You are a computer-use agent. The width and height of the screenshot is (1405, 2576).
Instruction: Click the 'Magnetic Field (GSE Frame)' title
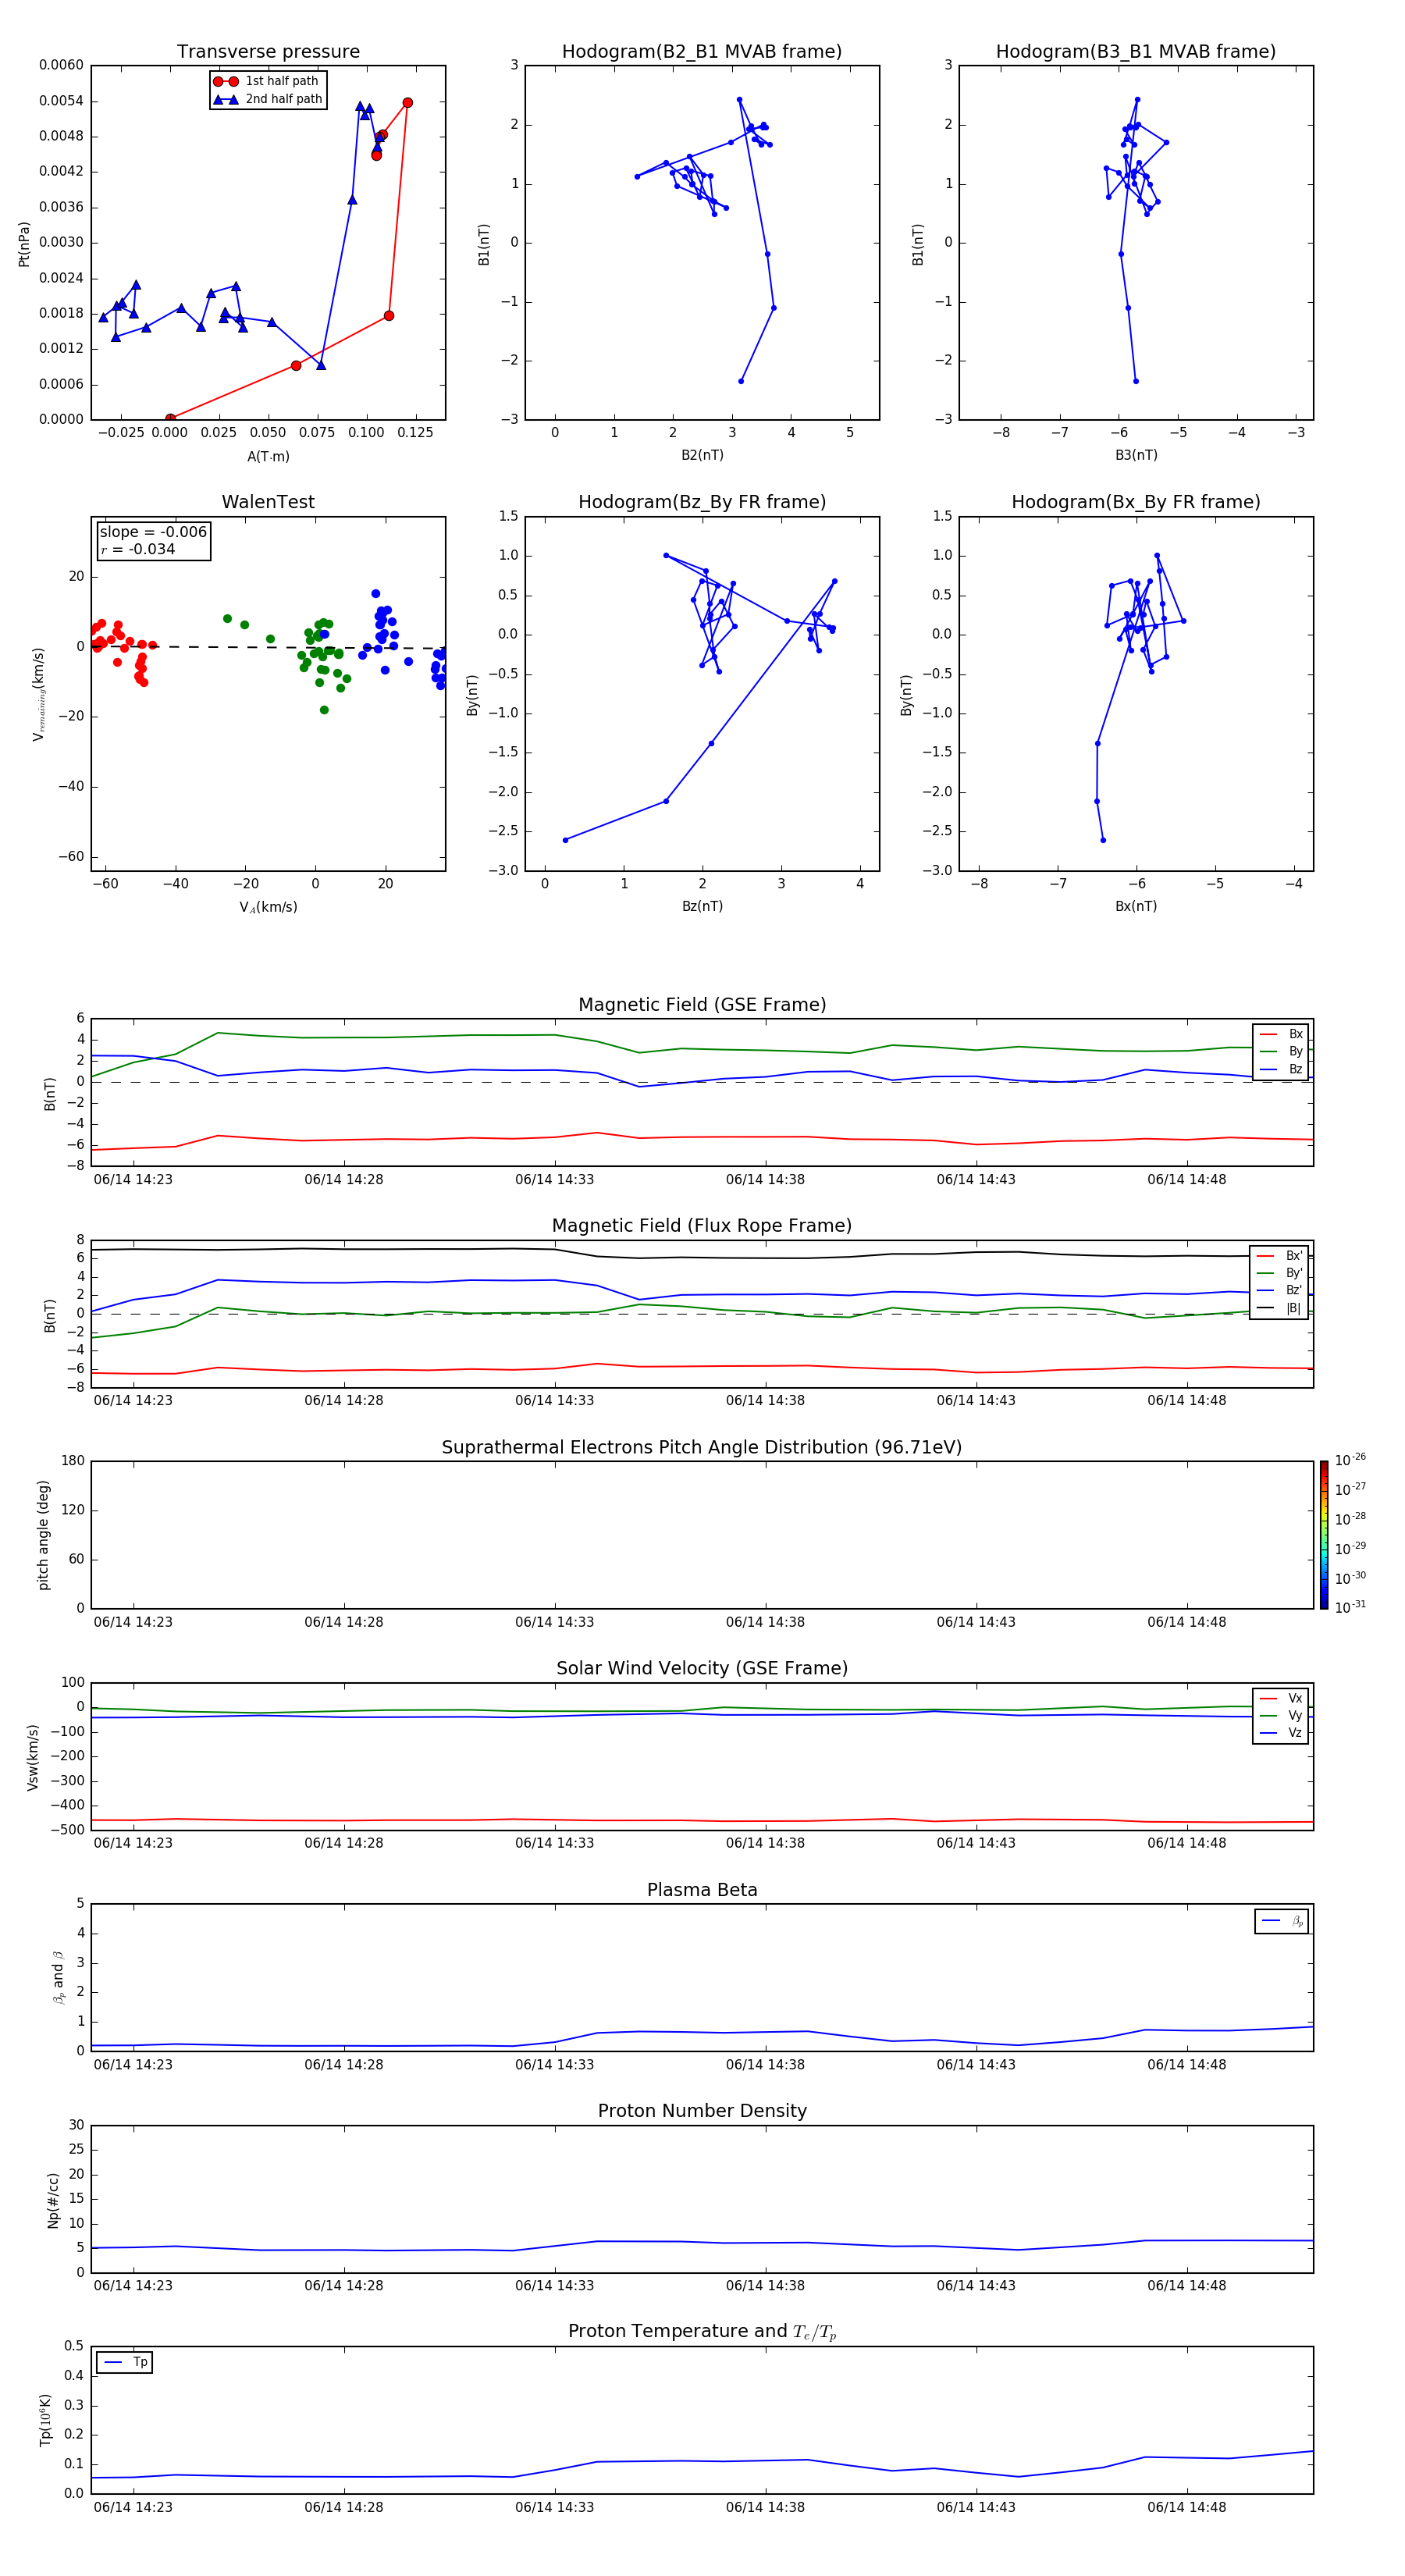pyautogui.click(x=702, y=1005)
